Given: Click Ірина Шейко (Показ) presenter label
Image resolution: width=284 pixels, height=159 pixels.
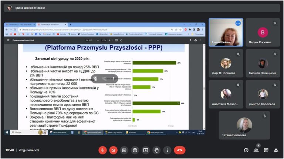Looking at the screenshot, I should coord(30,8).
